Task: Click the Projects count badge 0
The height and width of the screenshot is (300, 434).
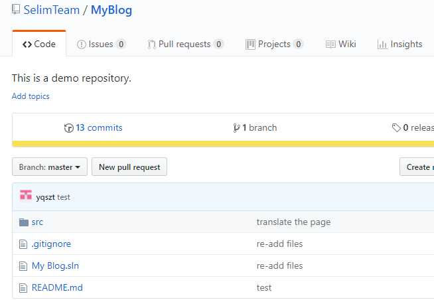Action: coord(299,44)
